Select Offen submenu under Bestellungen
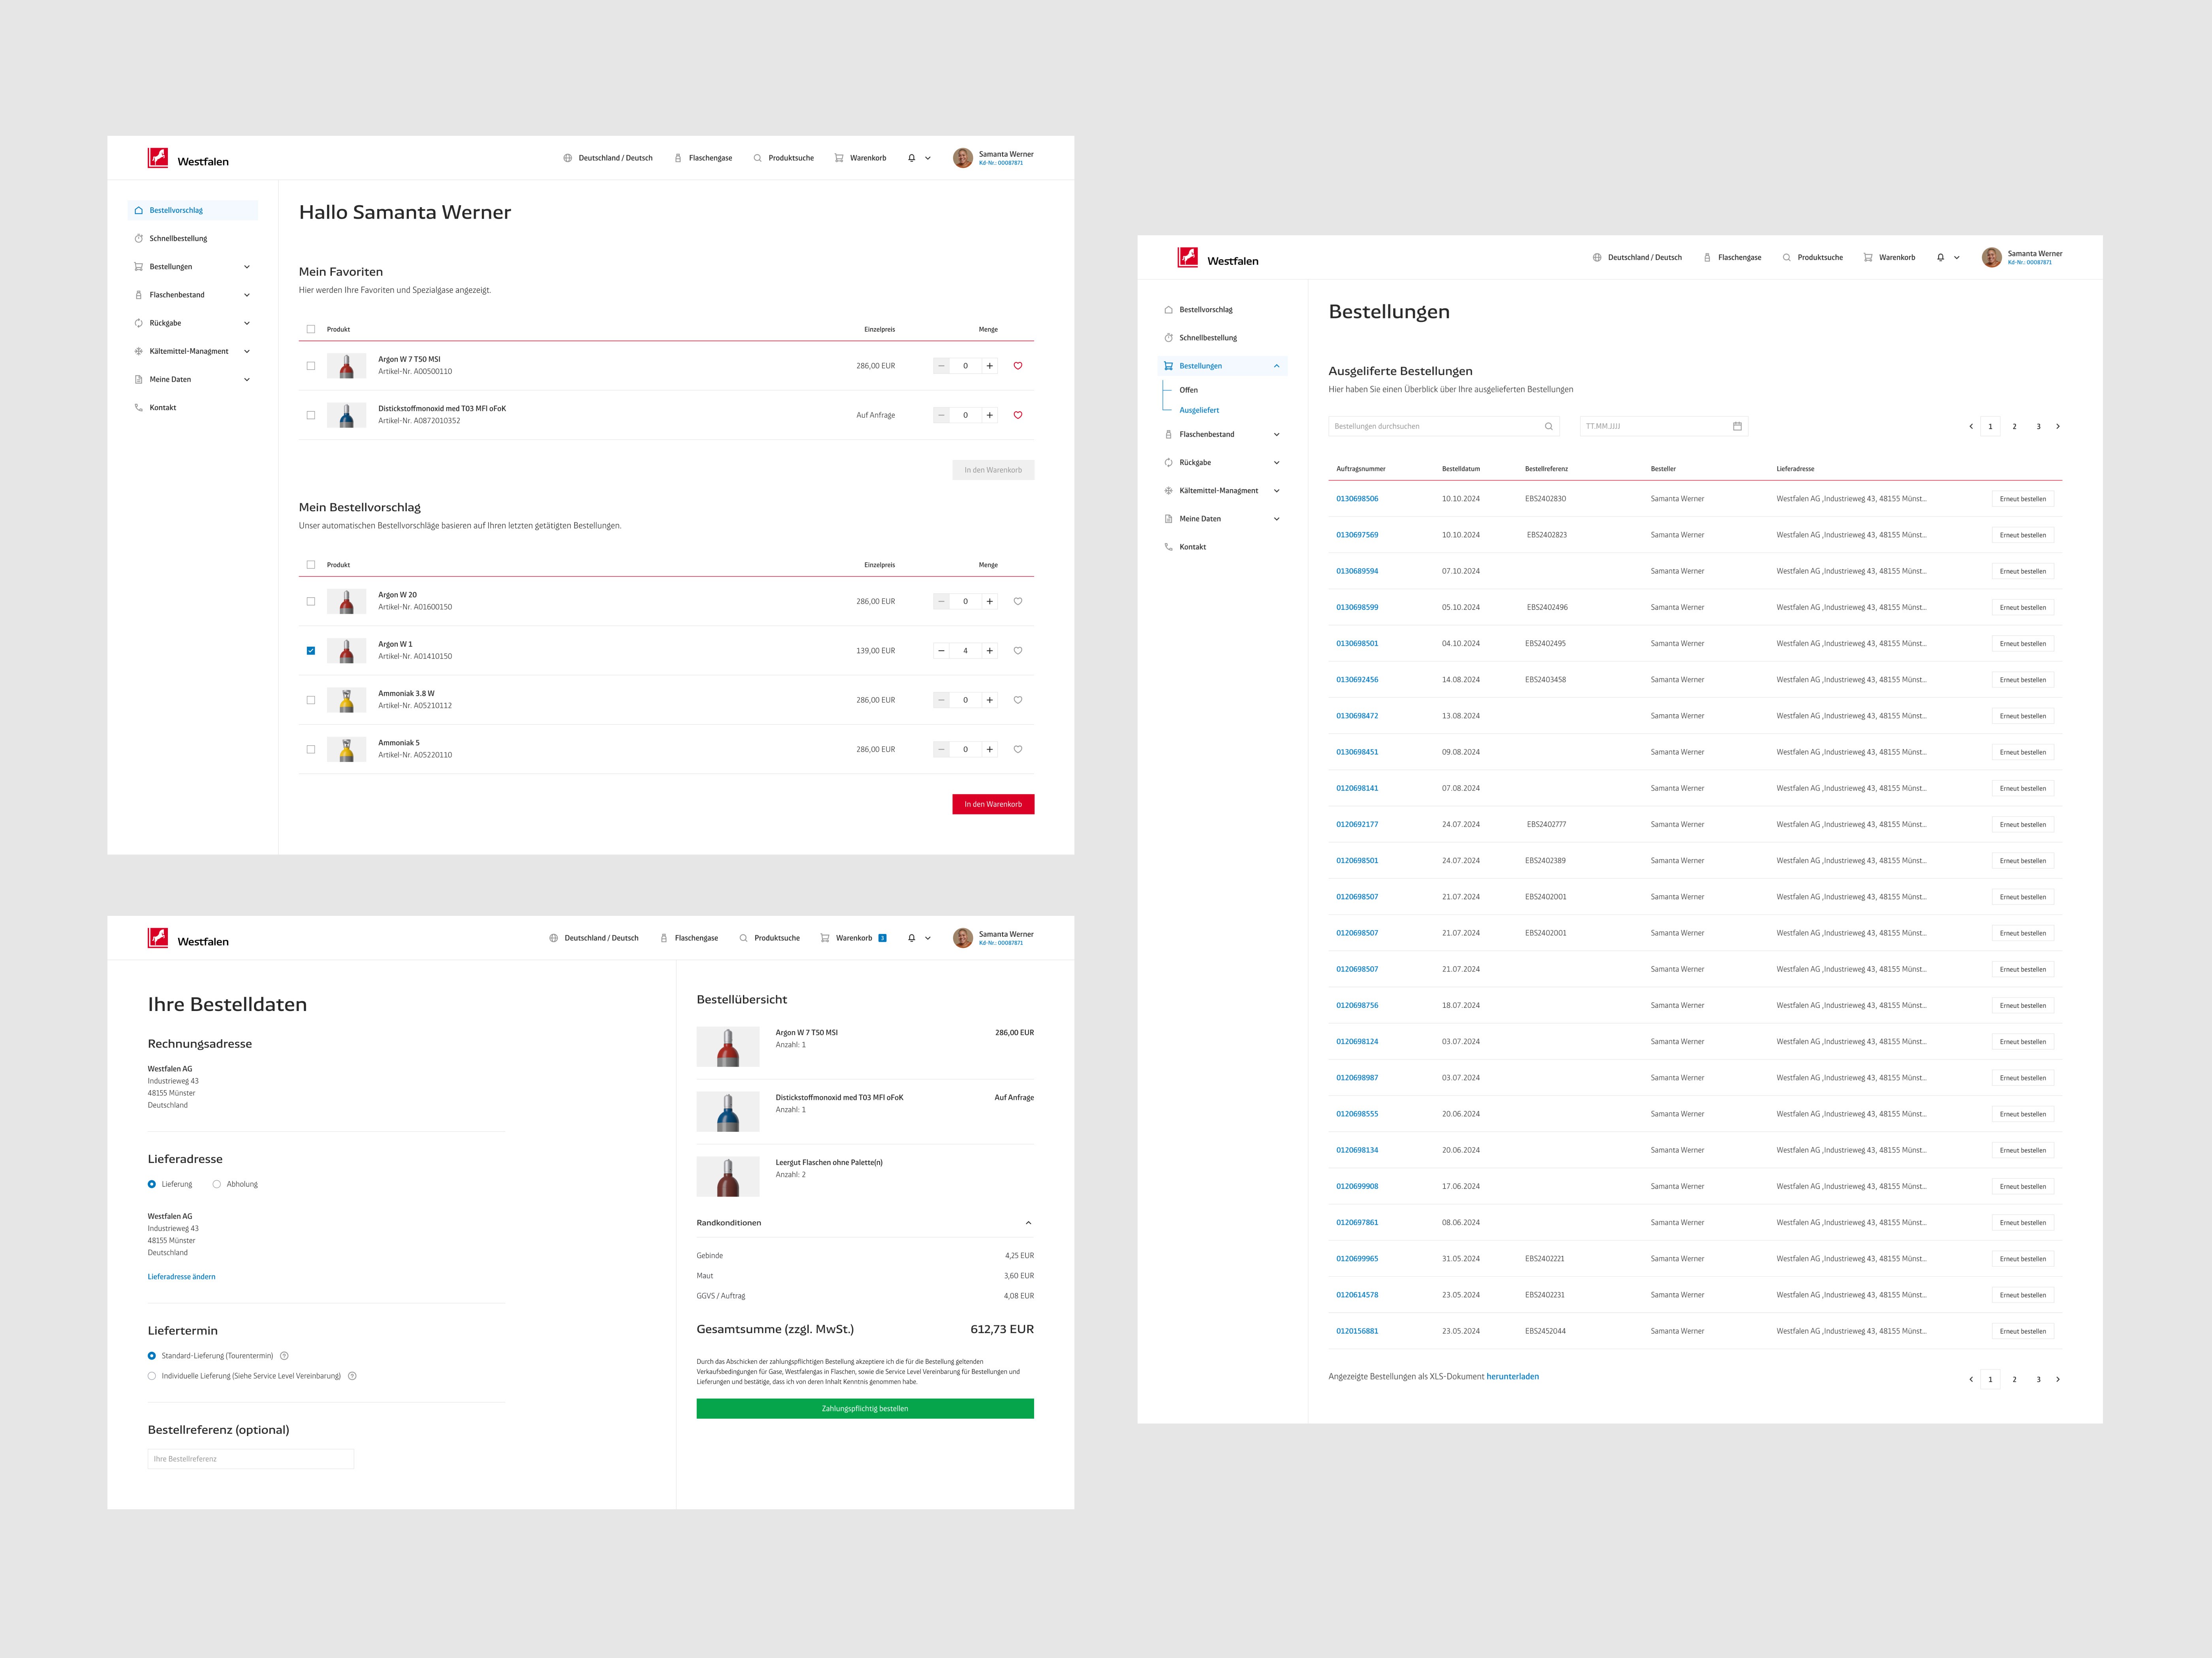 (x=1188, y=390)
